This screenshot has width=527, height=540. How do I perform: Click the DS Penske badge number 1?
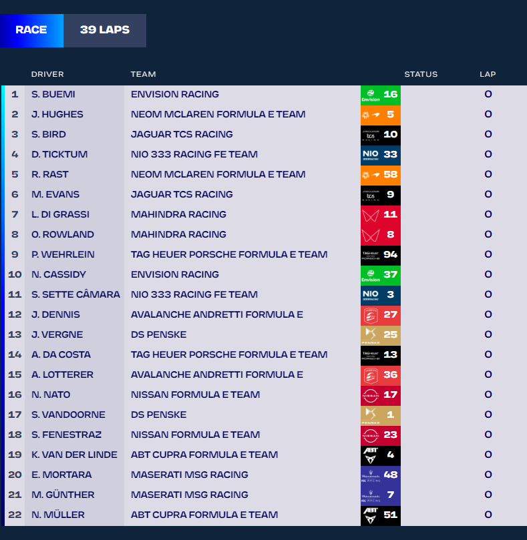point(381,415)
